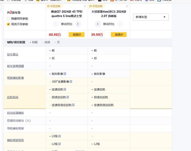This screenshot has width=191, height=151.
Task: Click the info icon beside 360°全景影像
Action: click(x=71, y=81)
